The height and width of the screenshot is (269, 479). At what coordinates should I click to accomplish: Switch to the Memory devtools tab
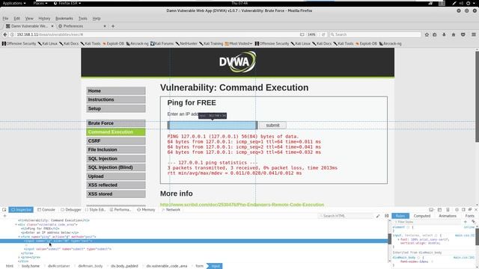(x=146, y=210)
